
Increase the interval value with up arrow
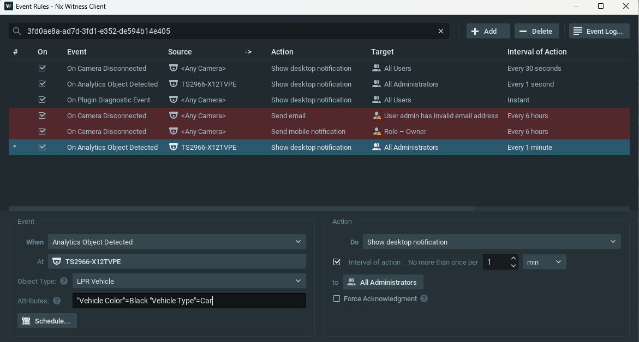[x=513, y=259]
